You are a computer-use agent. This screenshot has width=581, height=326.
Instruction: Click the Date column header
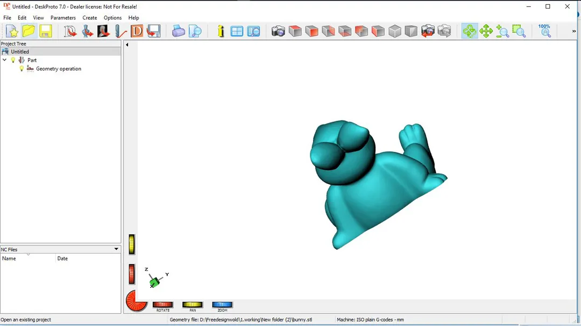point(86,258)
